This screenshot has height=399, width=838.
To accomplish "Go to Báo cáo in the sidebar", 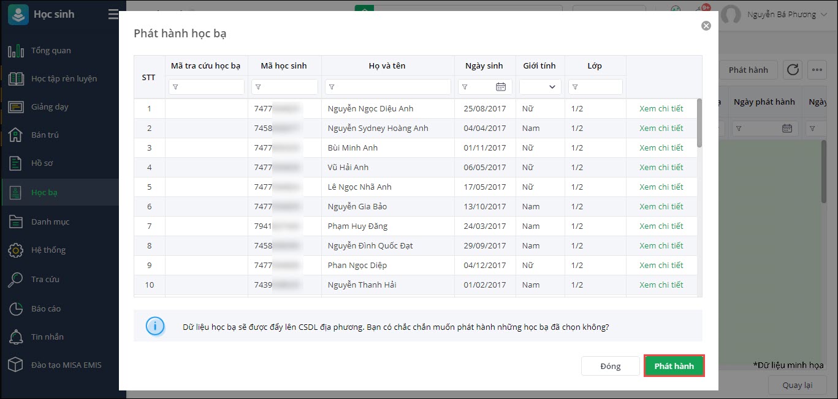I will [x=46, y=308].
